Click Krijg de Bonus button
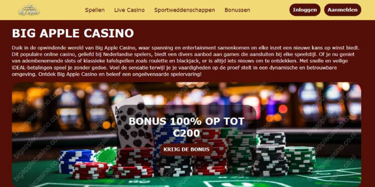The width and height of the screenshot is (375, 187). pos(186,149)
